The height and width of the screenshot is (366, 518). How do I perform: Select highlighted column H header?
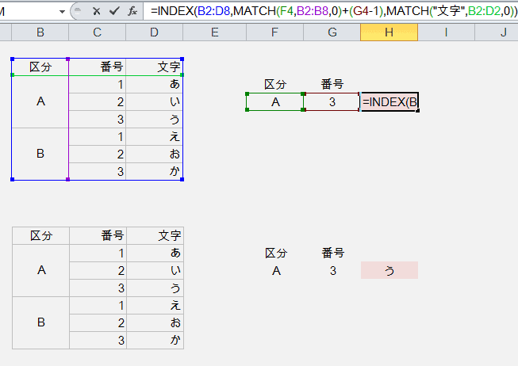point(389,32)
